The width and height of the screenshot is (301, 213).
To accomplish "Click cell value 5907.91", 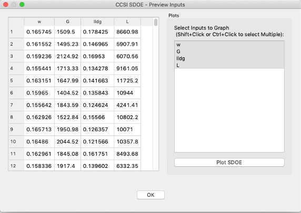I will tap(127, 44).
